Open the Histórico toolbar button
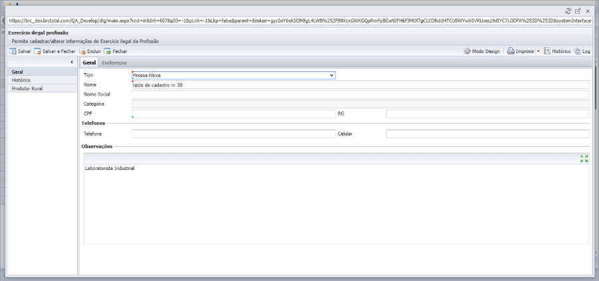Image resolution: width=599 pixels, height=281 pixels. point(557,51)
